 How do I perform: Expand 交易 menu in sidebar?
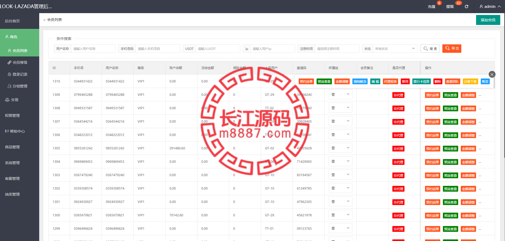click(19, 100)
